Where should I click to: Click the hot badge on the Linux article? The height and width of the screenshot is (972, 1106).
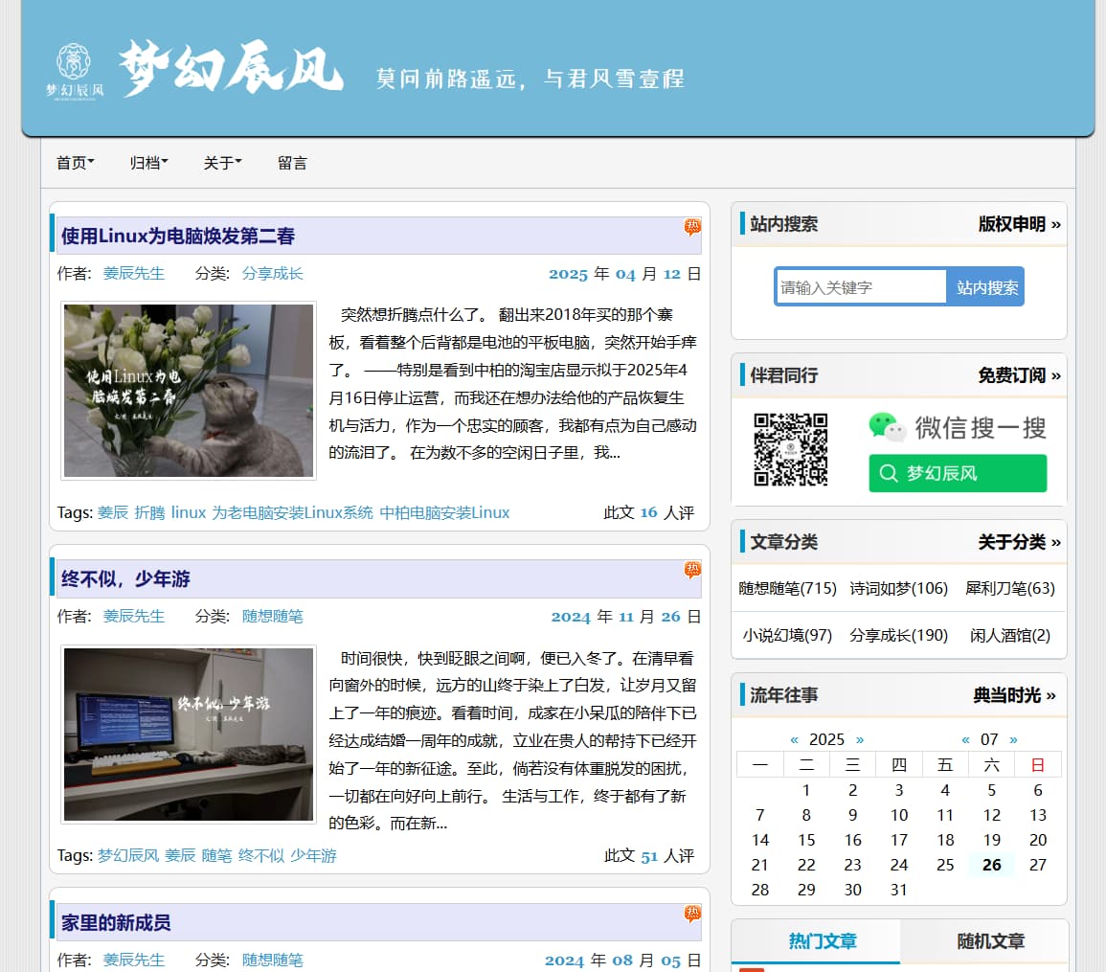(692, 227)
